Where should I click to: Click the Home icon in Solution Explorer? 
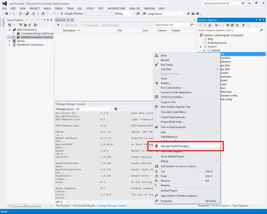pos(210,25)
